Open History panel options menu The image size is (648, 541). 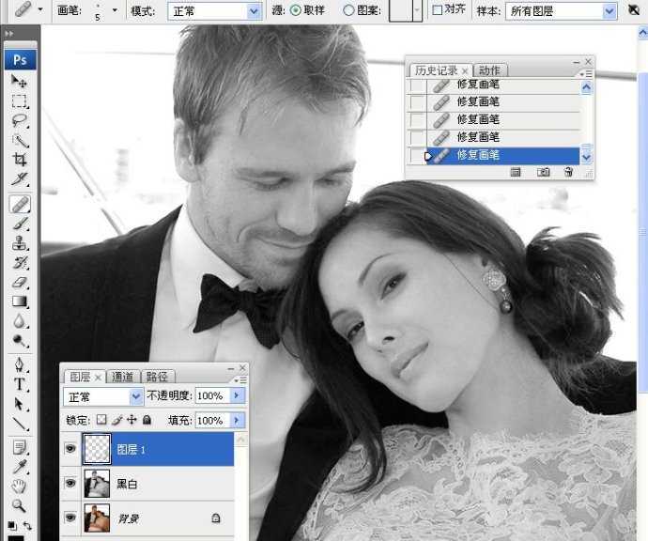[x=586, y=73]
